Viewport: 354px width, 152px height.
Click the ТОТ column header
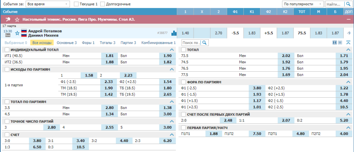click(x=302, y=12)
